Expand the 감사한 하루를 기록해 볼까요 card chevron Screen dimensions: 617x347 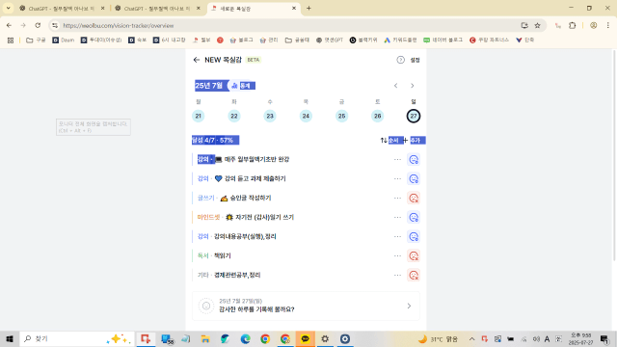pos(409,306)
